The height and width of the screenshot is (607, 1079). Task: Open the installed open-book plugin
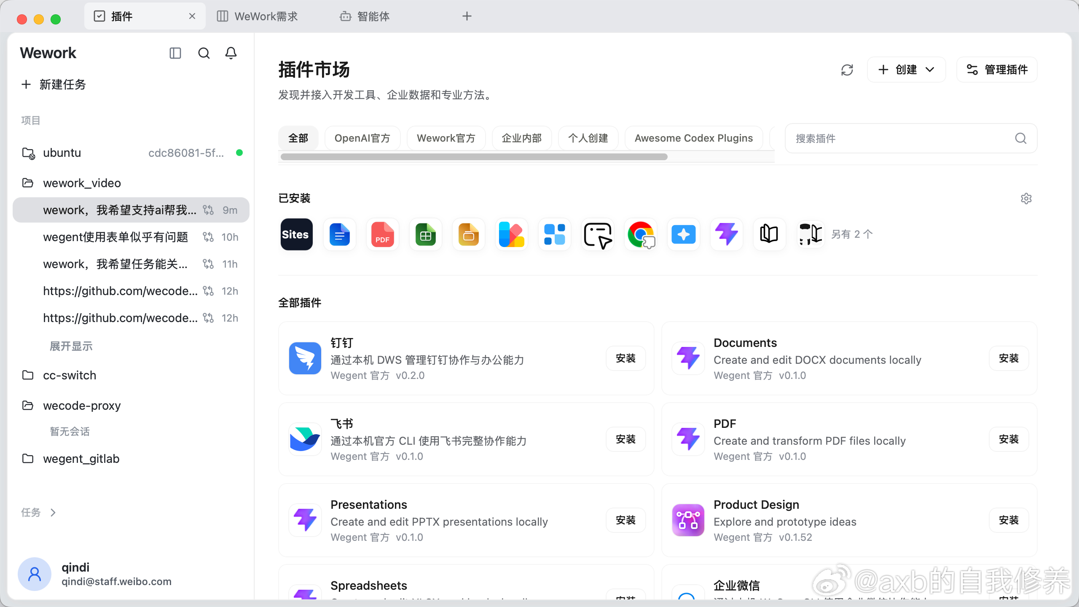click(770, 234)
